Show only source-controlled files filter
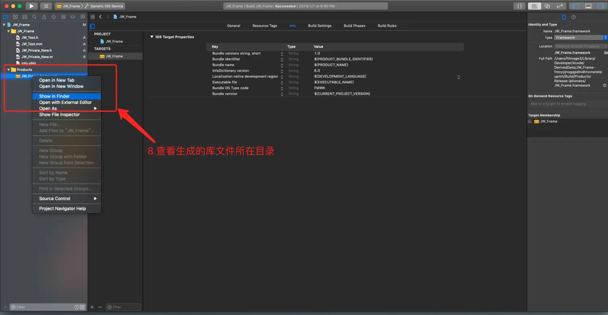The image size is (608, 315). (82, 307)
